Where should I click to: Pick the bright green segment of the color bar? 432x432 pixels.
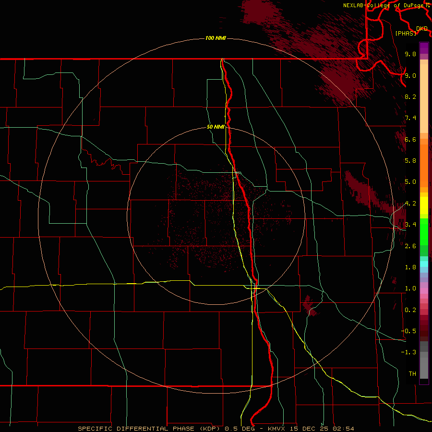(424, 231)
